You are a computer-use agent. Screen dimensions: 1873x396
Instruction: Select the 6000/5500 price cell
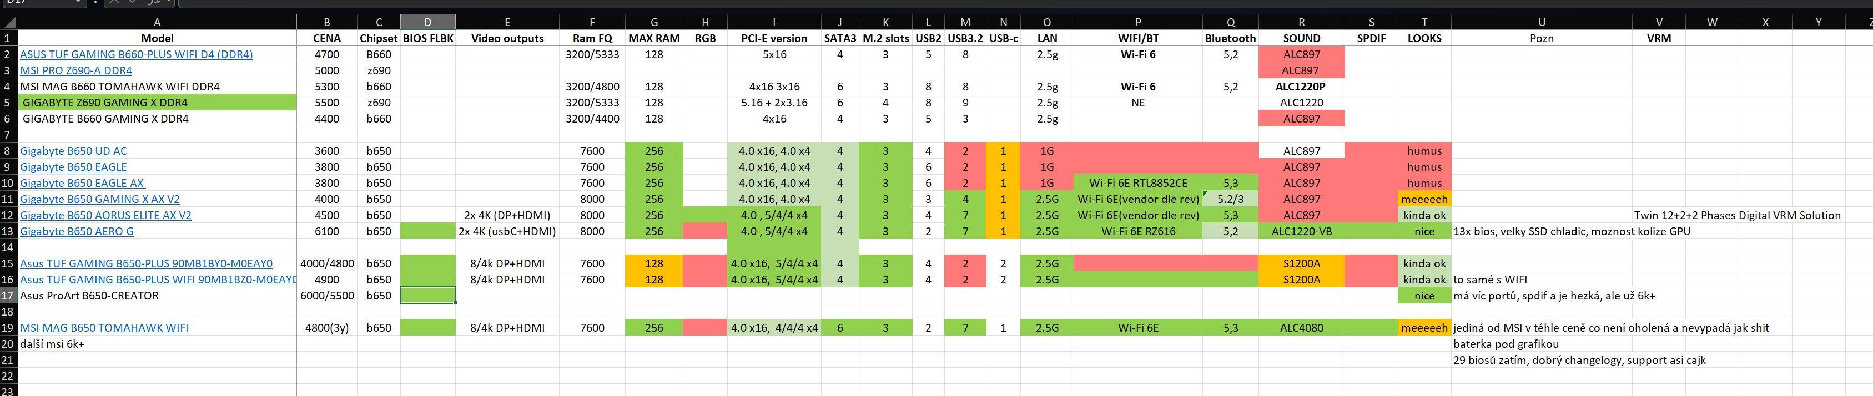tap(326, 296)
